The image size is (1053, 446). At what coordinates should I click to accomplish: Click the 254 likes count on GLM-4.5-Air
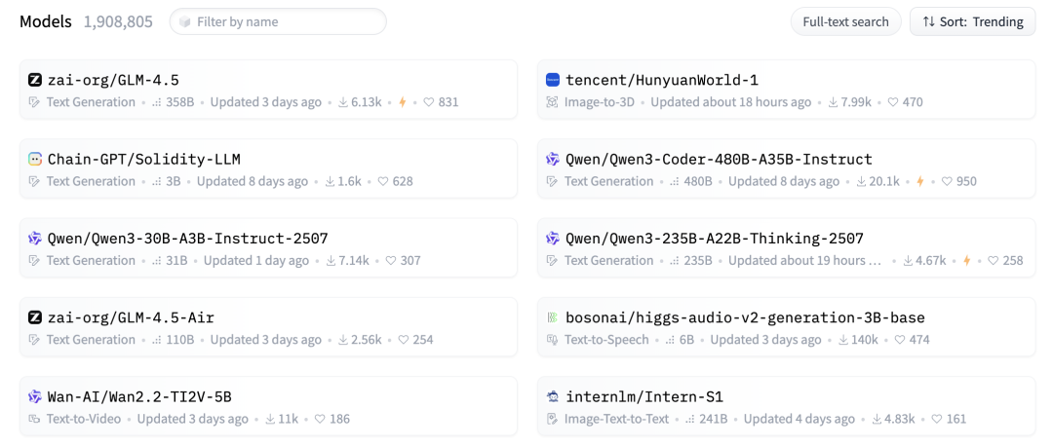(423, 340)
